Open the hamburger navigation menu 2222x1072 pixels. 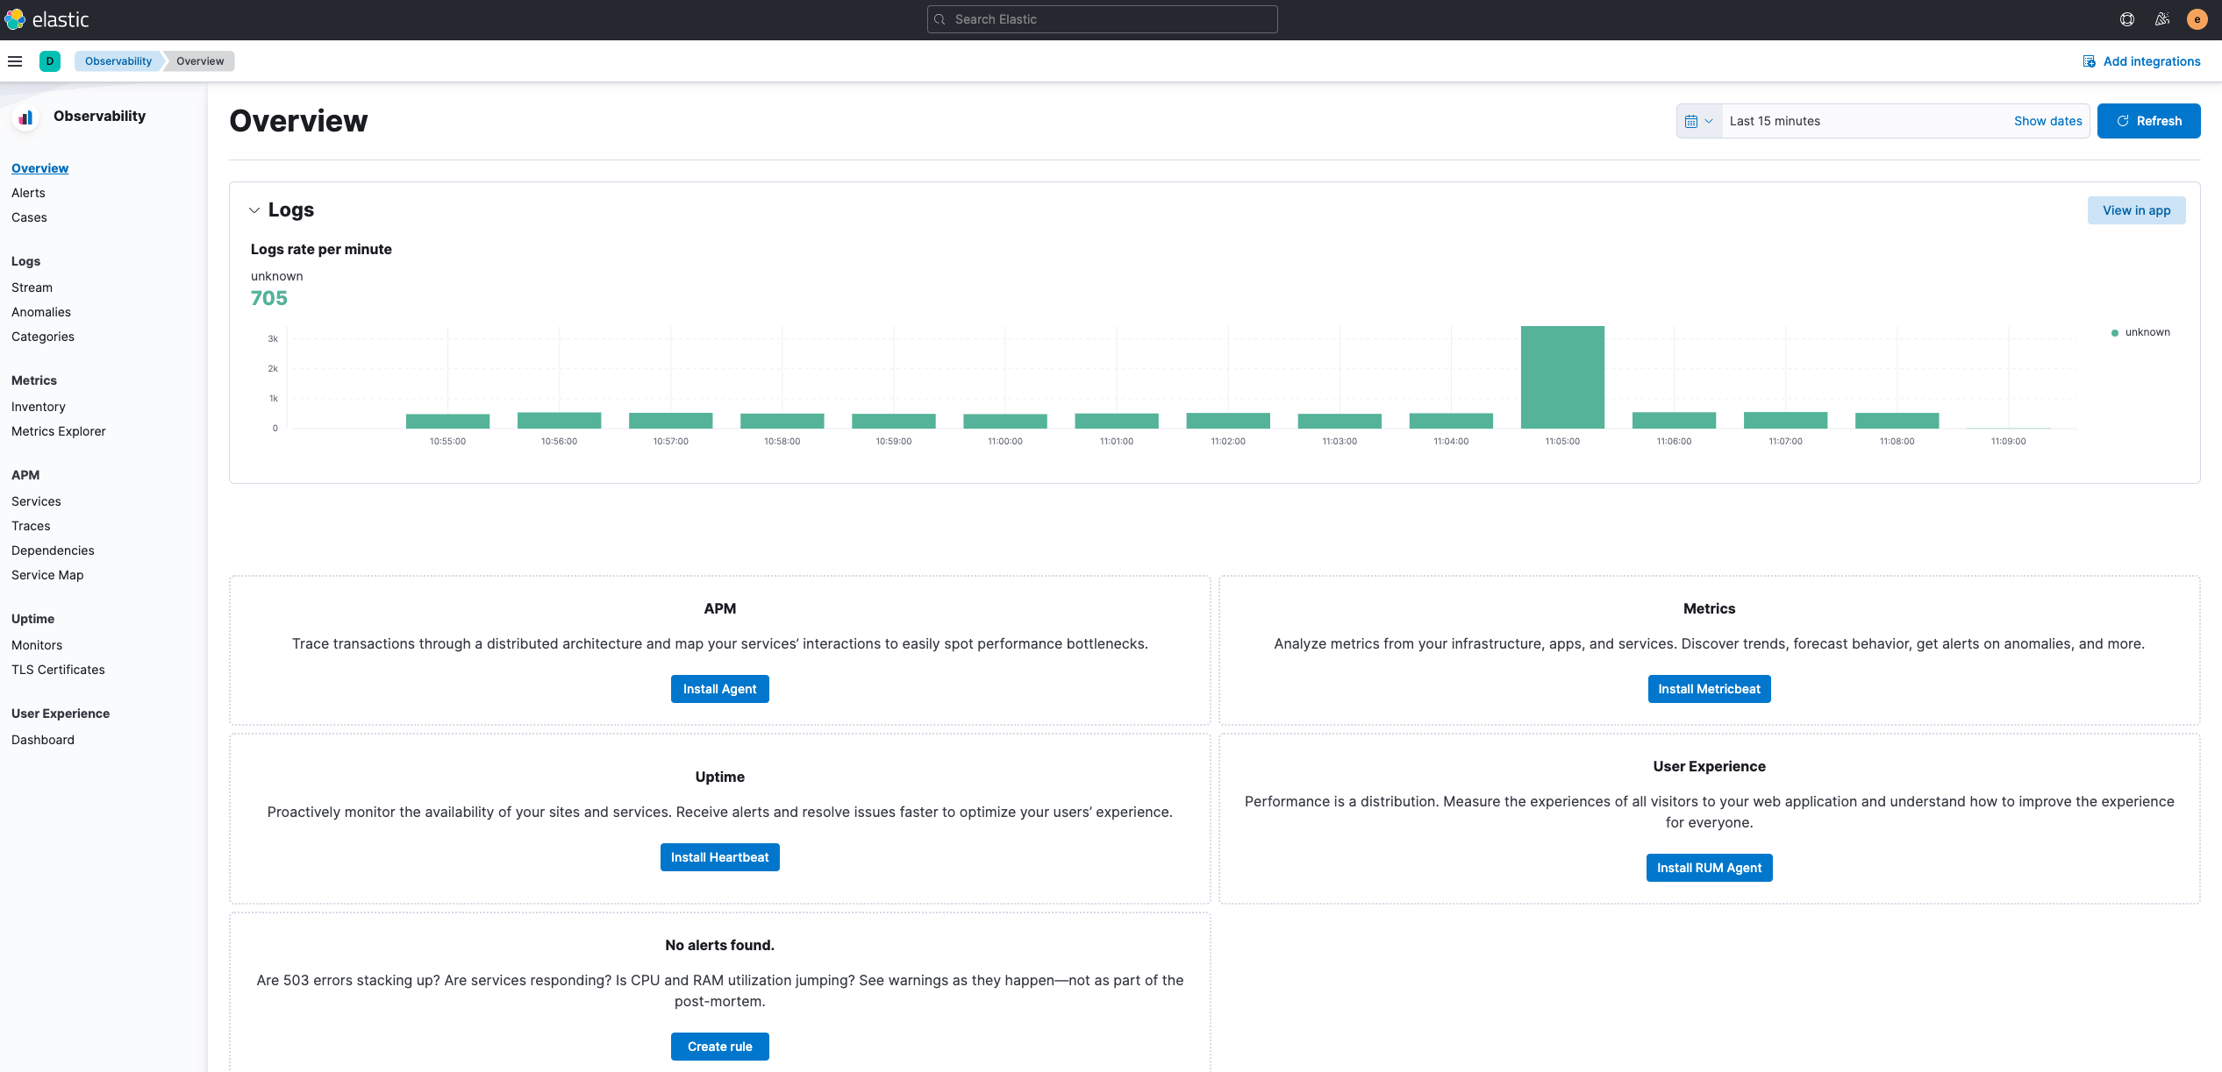tap(15, 61)
